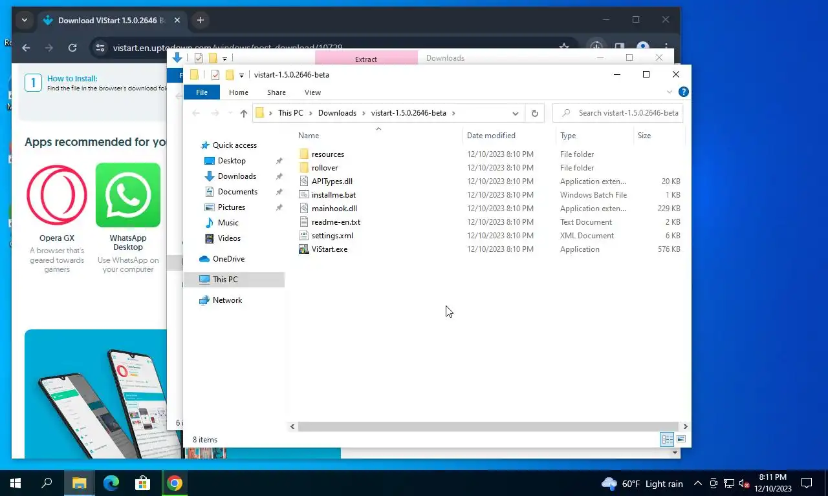The image size is (828, 496).
Task: Click the weather 60°F Light rain widget
Action: click(x=642, y=484)
